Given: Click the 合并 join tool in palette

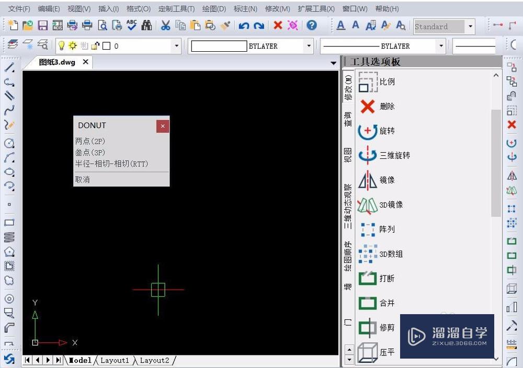Looking at the screenshot, I should (x=377, y=303).
